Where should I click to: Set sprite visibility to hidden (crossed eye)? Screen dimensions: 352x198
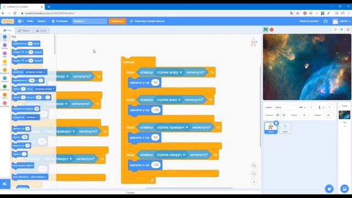(284, 115)
